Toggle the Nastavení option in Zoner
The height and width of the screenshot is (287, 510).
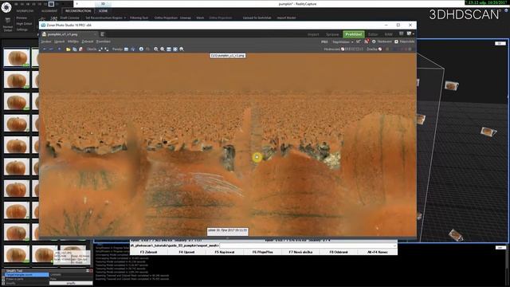(382, 41)
